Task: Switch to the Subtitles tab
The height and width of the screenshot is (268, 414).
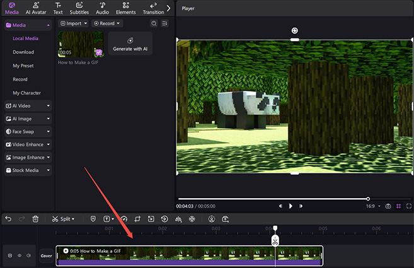Action: click(79, 8)
